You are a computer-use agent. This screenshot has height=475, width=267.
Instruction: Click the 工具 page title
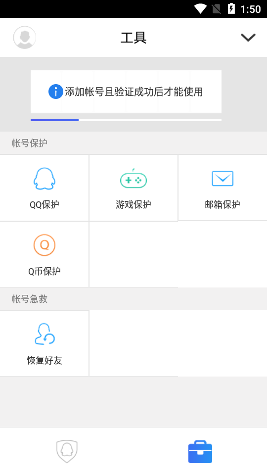pyautogui.click(x=133, y=38)
